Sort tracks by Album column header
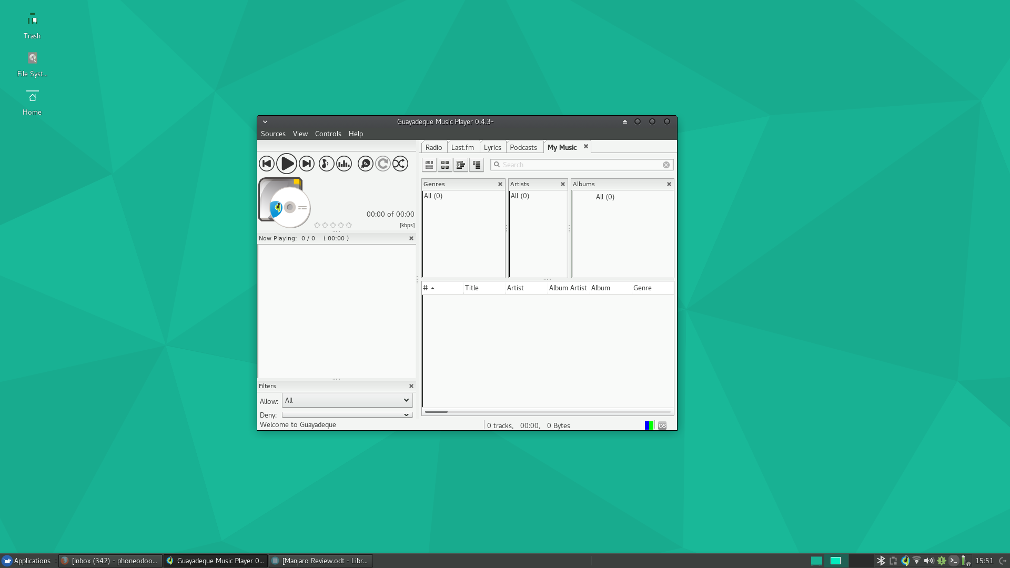 [610, 288]
